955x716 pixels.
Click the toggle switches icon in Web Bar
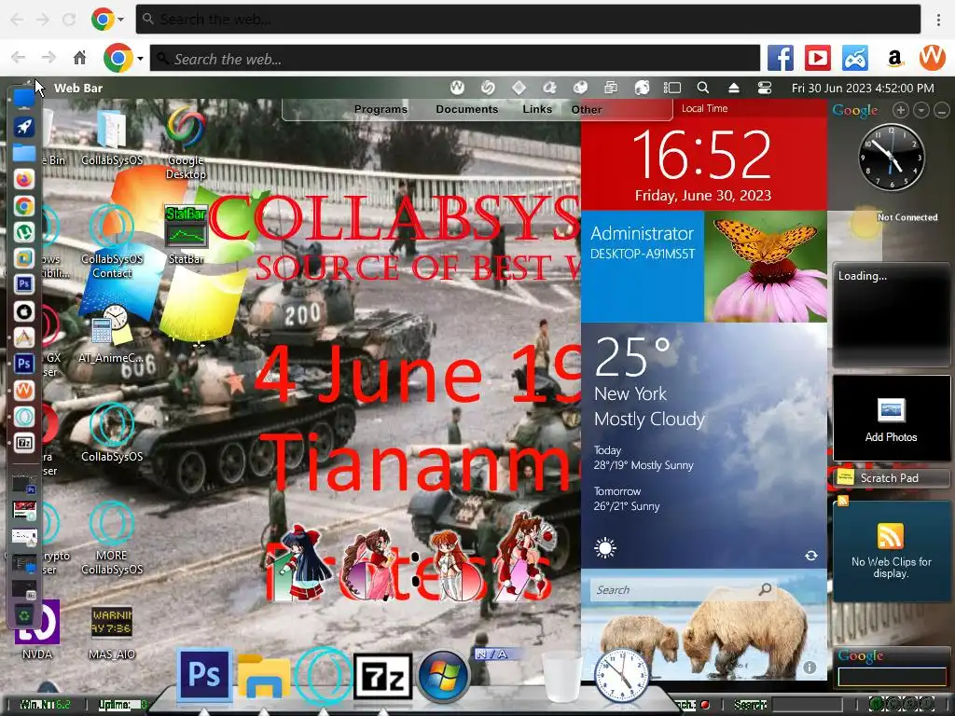click(765, 88)
